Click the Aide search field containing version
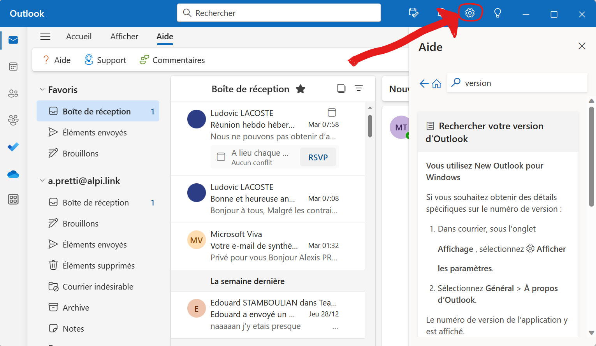The height and width of the screenshot is (346, 596). pos(517,83)
